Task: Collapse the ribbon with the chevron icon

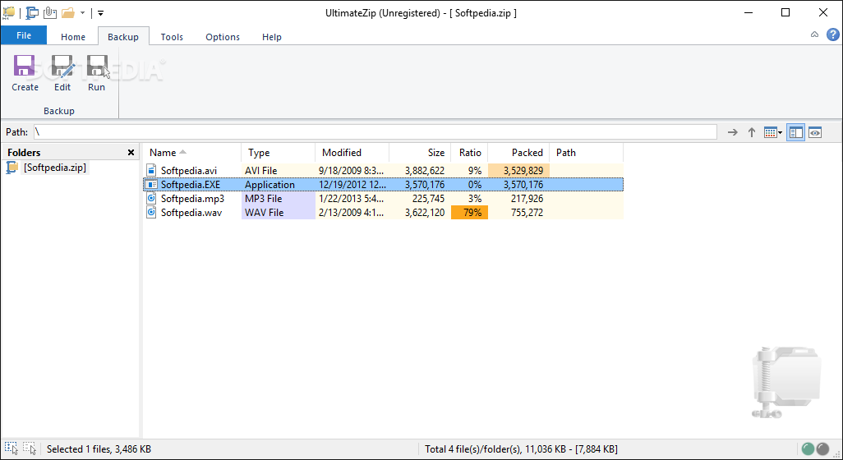Action: coord(814,34)
